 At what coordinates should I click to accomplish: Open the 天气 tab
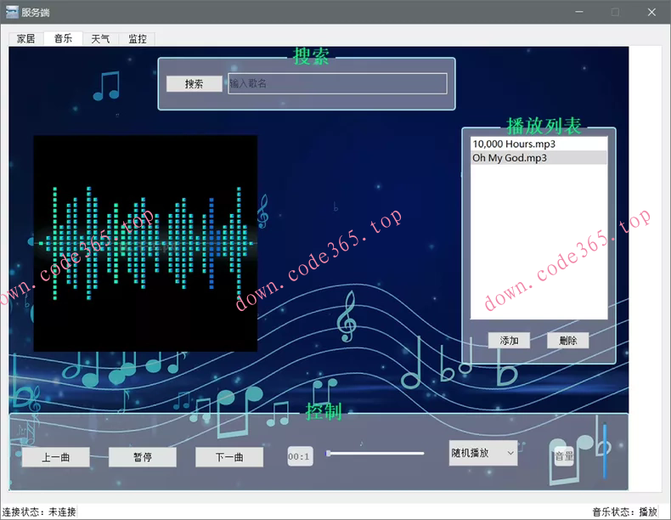(100, 39)
